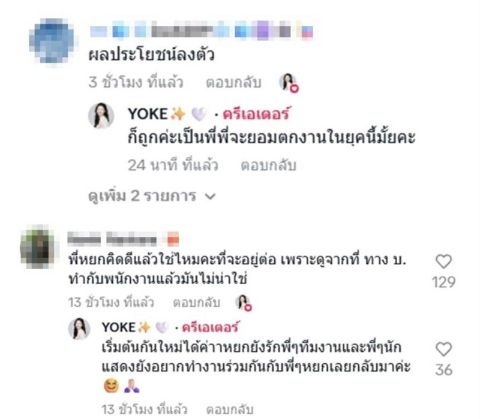Open the blurred username of the top commenter
Screen dimensions: 480x419
tap(201, 31)
